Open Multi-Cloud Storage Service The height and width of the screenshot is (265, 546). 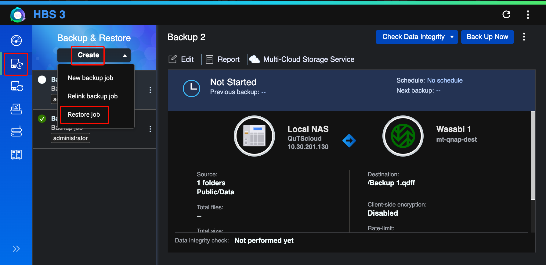coord(302,59)
